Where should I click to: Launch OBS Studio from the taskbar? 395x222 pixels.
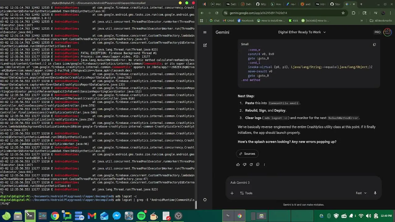pos(178,216)
